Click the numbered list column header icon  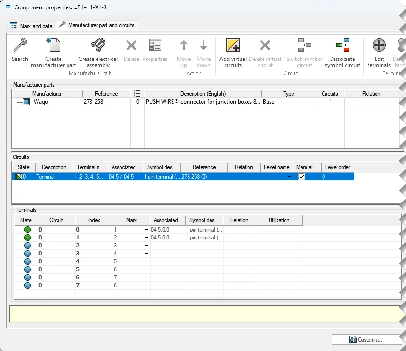click(137, 93)
